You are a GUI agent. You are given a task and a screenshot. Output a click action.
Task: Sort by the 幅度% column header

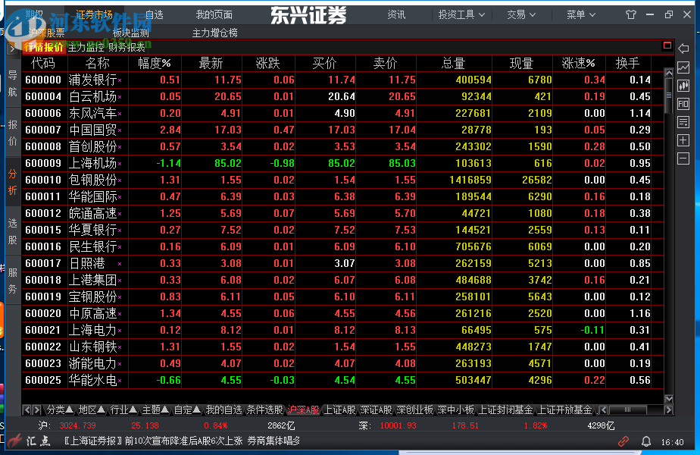pos(155,64)
